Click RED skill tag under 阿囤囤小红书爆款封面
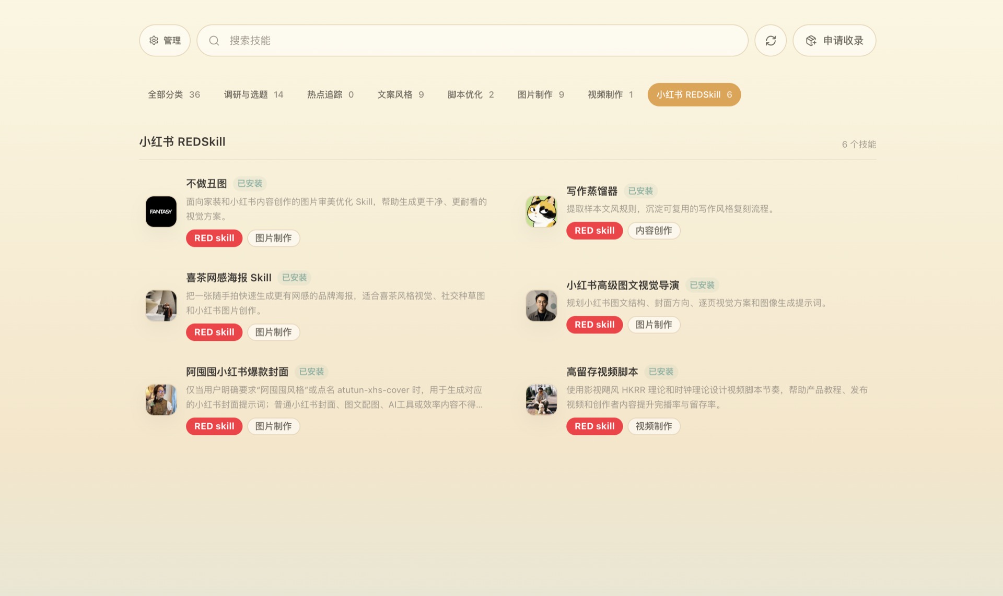The image size is (1003, 596). pyautogui.click(x=214, y=426)
